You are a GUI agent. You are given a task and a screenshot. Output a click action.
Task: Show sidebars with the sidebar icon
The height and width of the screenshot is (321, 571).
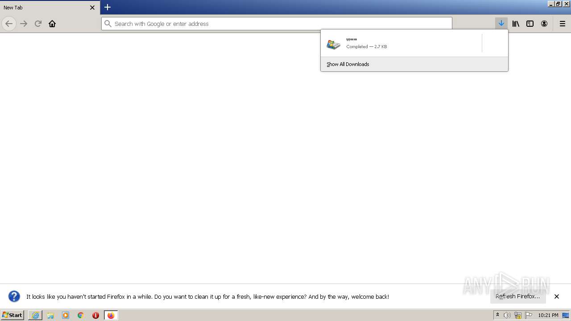(530, 24)
